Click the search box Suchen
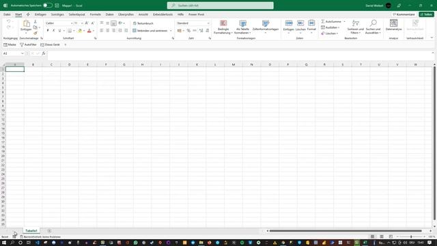Viewport: 437px width, 246px height. coord(220,5)
